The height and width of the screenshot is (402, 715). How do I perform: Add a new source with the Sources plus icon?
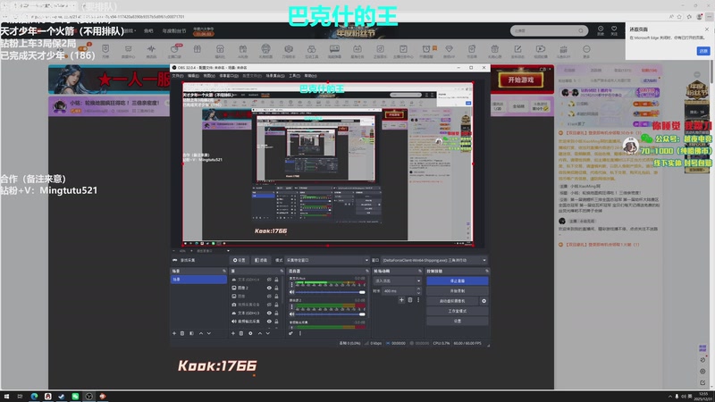click(x=233, y=333)
